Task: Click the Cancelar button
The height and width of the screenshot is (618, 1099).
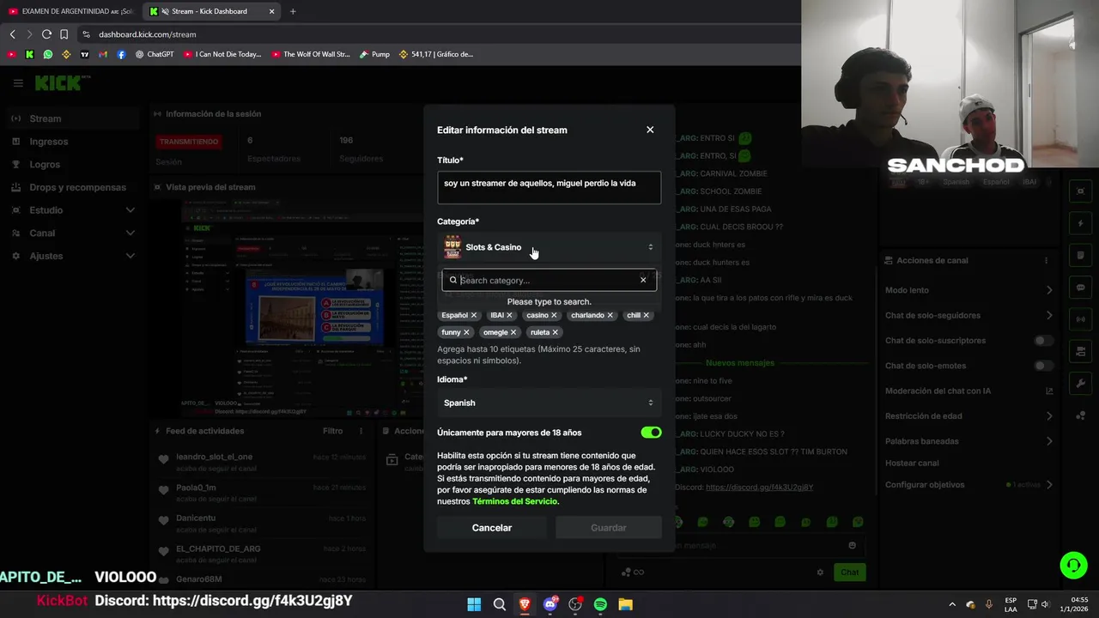Action: click(492, 528)
